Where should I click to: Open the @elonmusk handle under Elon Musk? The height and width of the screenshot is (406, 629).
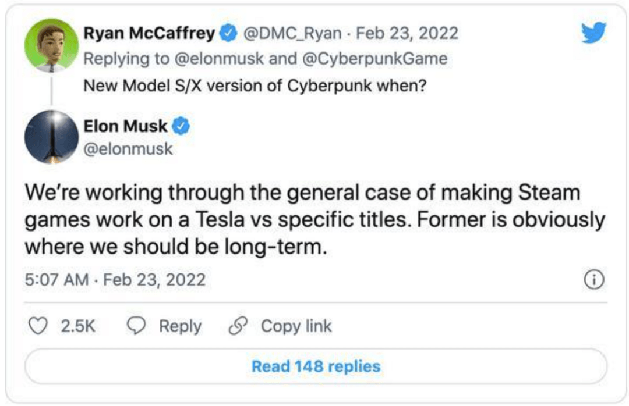(x=128, y=149)
